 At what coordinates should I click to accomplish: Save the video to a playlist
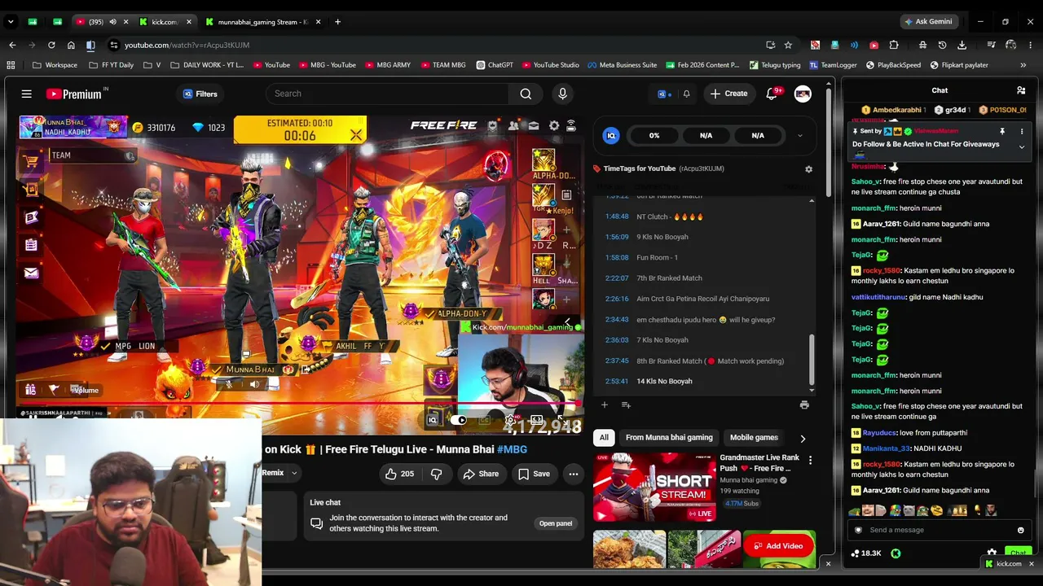[x=534, y=474]
